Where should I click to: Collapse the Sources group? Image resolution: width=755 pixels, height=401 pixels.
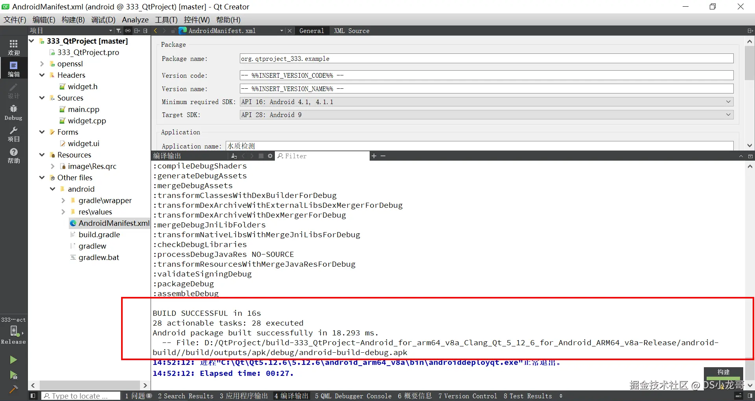42,98
